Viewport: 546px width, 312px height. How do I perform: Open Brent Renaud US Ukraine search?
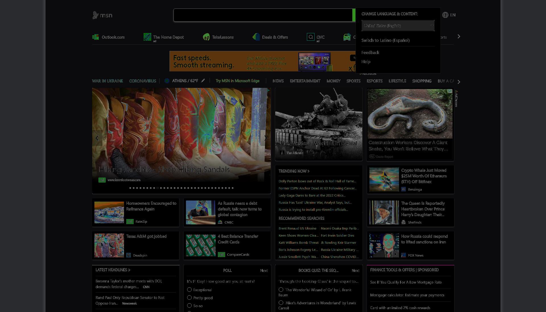point(297,228)
